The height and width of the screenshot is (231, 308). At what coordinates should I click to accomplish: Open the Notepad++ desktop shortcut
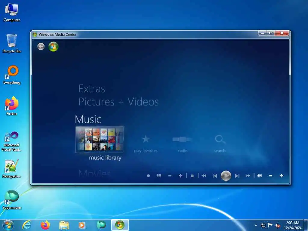(x=12, y=169)
